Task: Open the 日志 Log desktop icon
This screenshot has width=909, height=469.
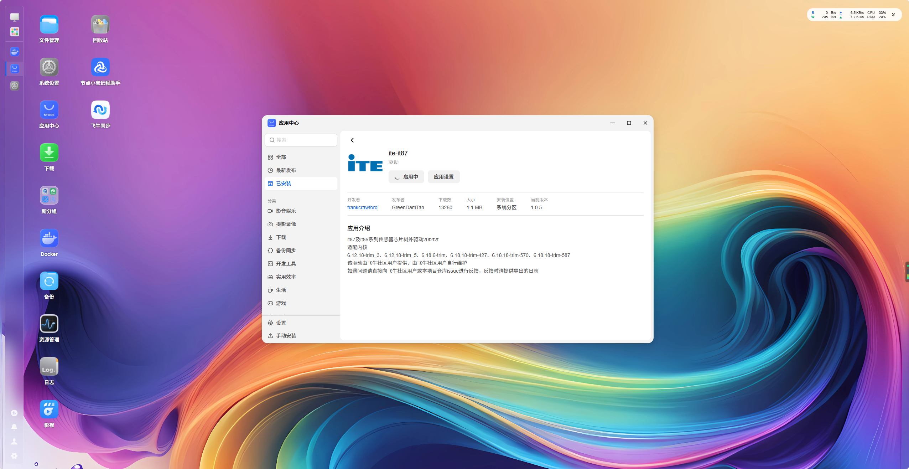Action: click(49, 366)
